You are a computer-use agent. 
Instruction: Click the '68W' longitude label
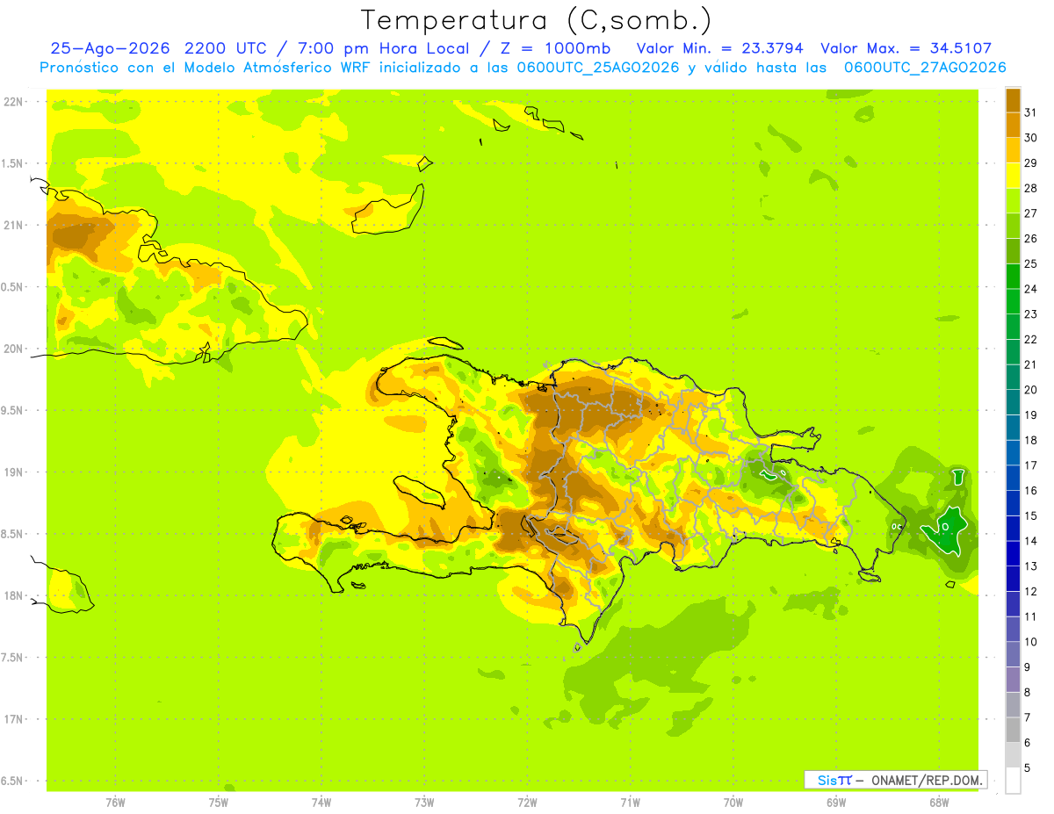[940, 803]
